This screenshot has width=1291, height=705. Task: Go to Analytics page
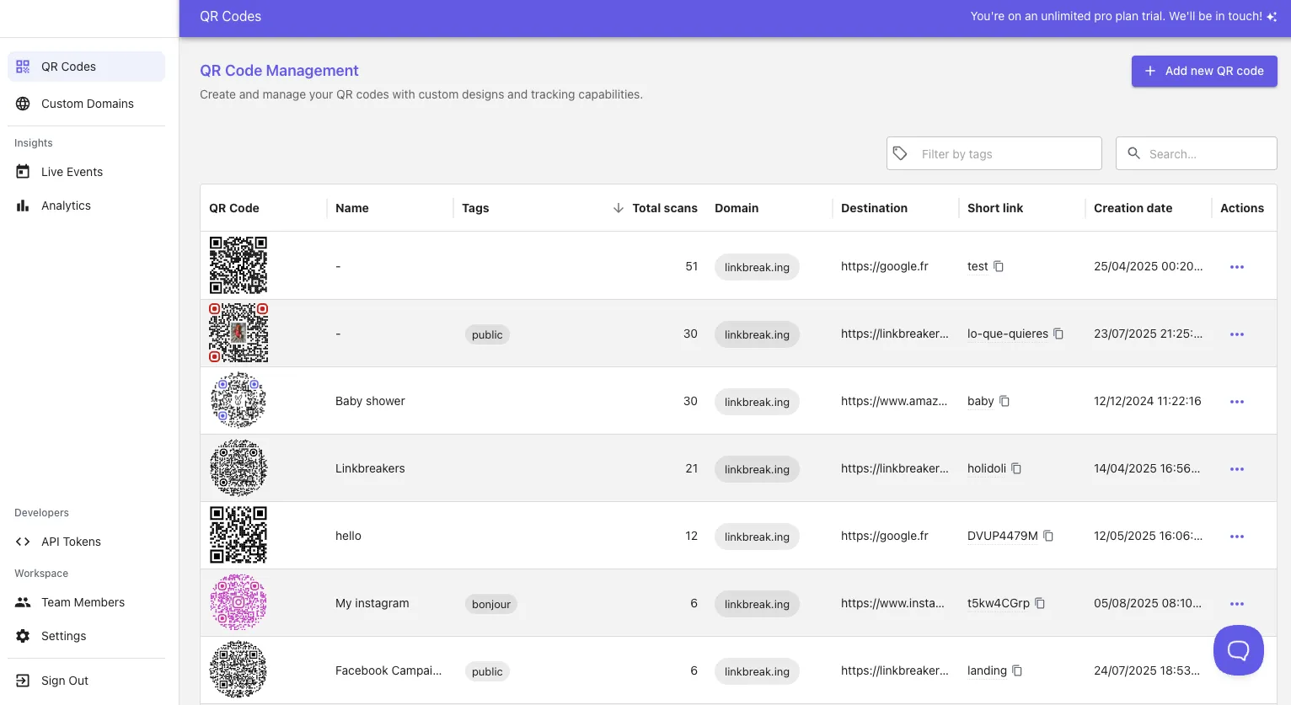coord(86,206)
